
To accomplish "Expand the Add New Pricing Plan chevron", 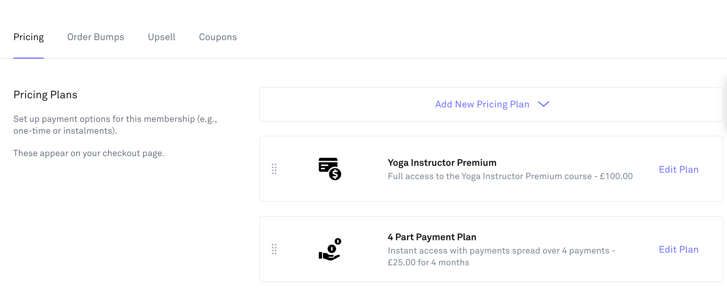I will pyautogui.click(x=543, y=104).
